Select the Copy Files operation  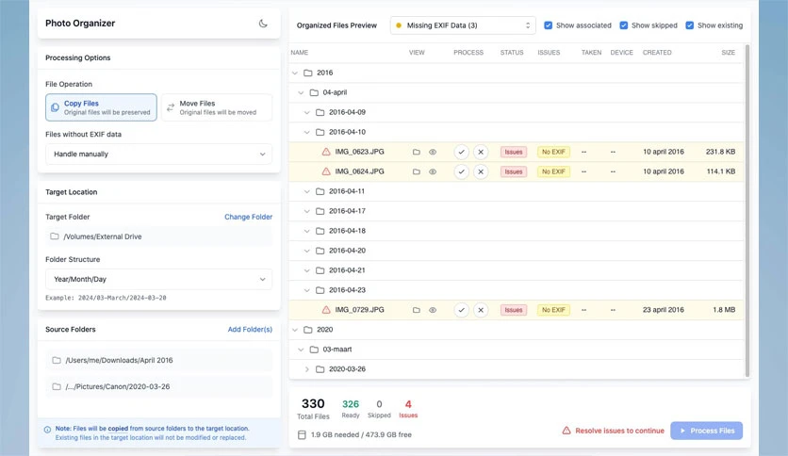(x=101, y=107)
